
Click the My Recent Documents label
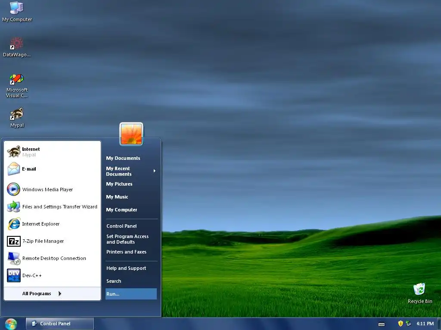pos(119,171)
